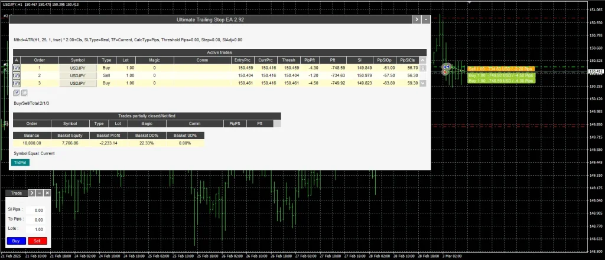Click the Buy/Sell/Total:2/1/3 text
This screenshot has width=605, height=260.
point(32,103)
